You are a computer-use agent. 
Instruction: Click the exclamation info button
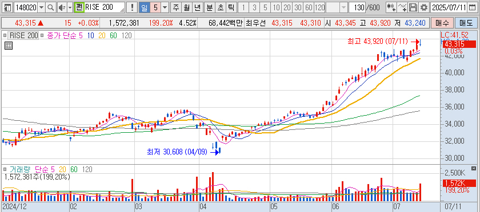132,7
